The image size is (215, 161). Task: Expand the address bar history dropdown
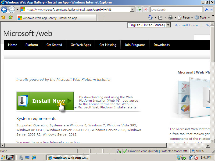pyautogui.click(x=132, y=10)
